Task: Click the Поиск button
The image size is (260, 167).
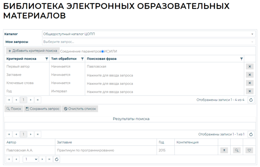Action: [13, 109]
